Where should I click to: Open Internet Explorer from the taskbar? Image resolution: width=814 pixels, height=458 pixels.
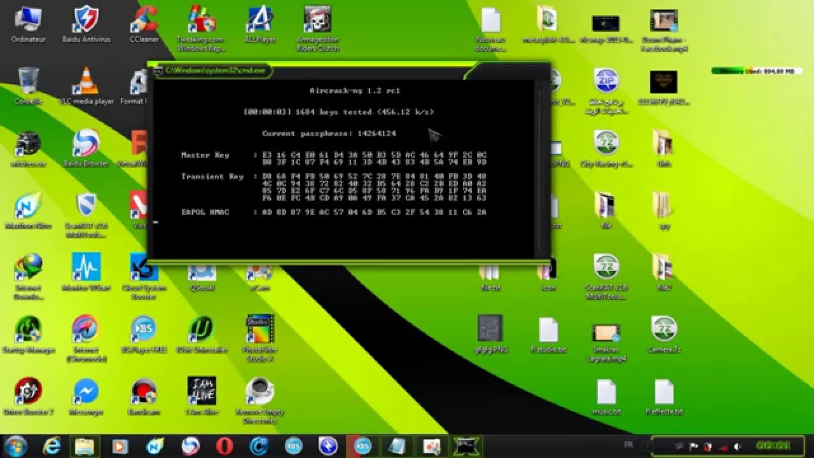tap(52, 446)
